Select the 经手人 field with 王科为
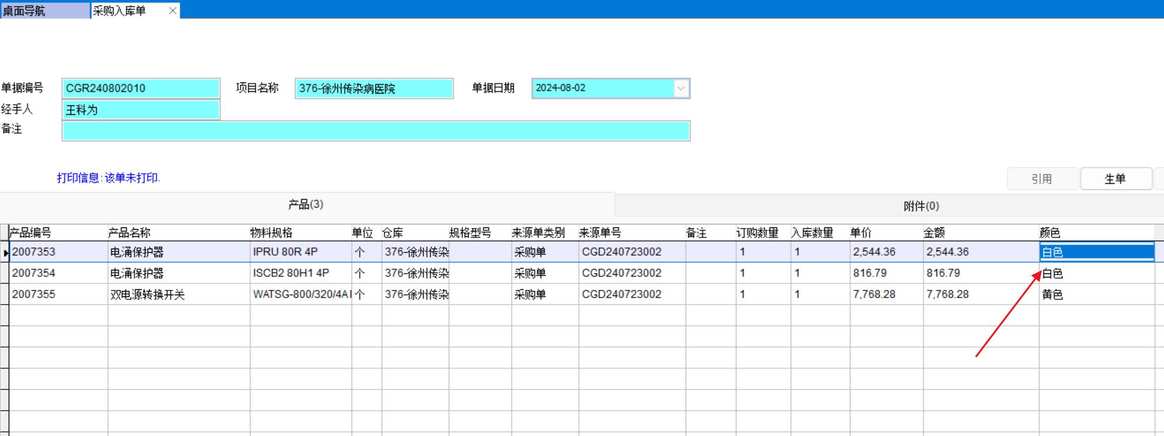This screenshot has height=436, width=1164. [141, 110]
